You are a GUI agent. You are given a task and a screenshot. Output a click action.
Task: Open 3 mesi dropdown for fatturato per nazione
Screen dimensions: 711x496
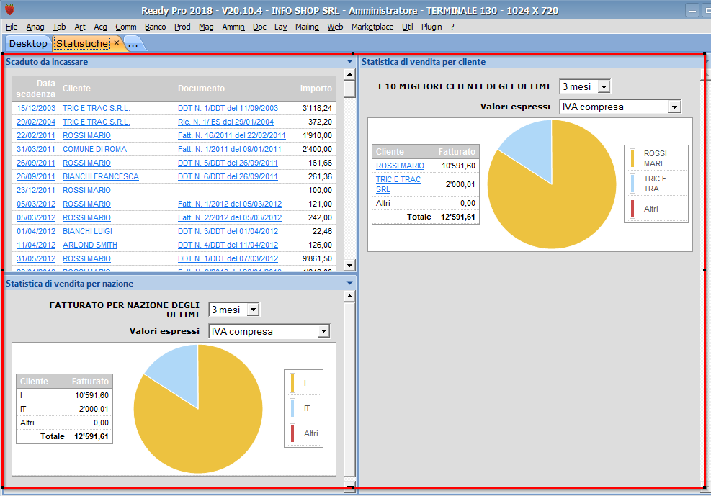[x=252, y=310]
